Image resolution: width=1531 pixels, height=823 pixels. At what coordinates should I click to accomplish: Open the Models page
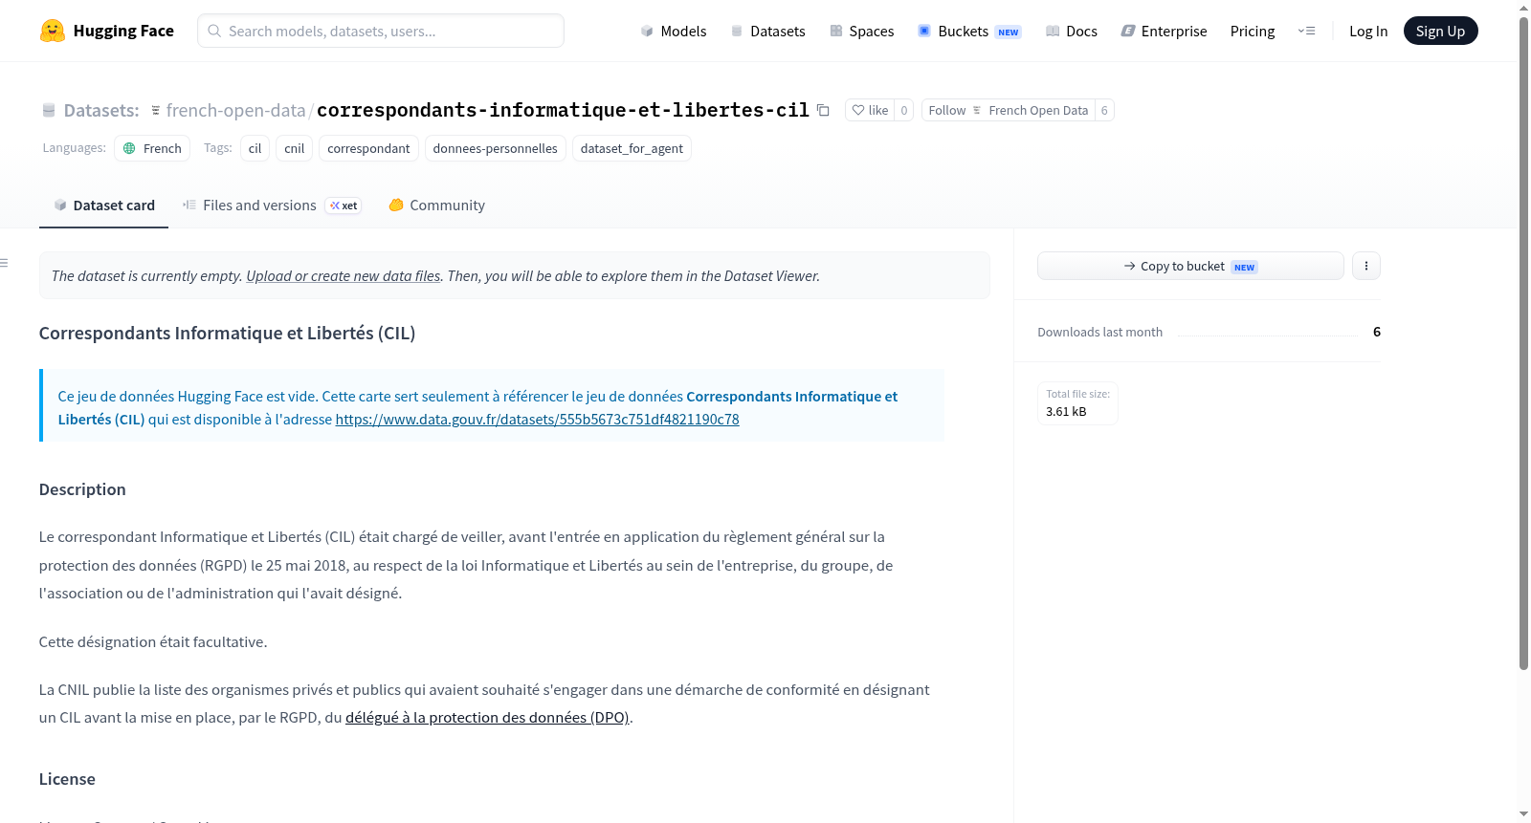coord(674,31)
